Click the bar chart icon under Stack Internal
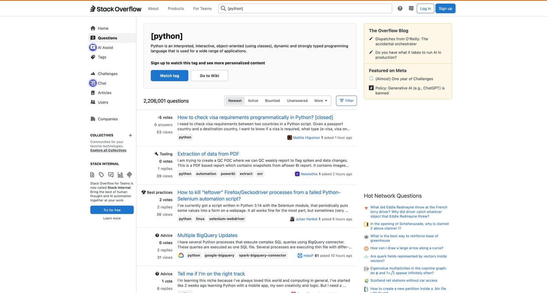The image size is (547, 293). click(120, 175)
